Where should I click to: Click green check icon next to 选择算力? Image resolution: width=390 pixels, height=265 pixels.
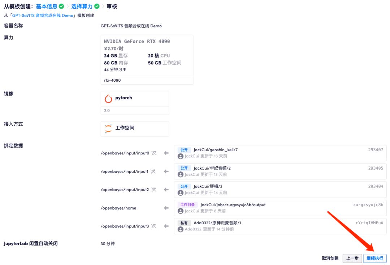tap(97, 6)
